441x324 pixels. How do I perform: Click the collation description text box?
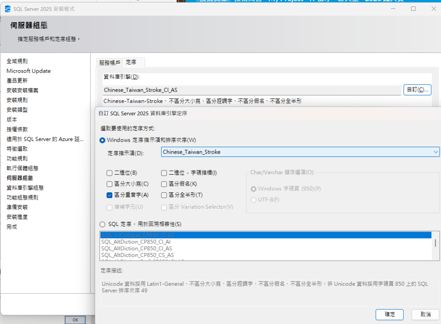(270, 293)
